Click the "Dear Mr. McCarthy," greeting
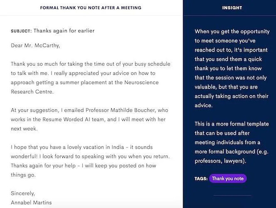 point(35,46)
